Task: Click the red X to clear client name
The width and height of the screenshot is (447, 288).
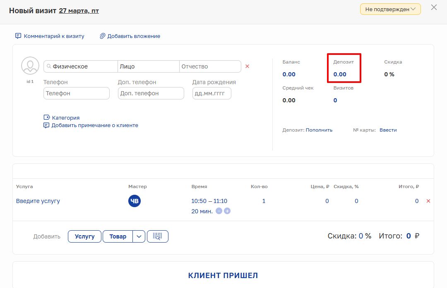Action: [x=248, y=66]
